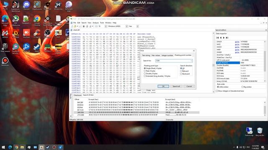Select Single (float), 4 bytes option

(x=152, y=68)
